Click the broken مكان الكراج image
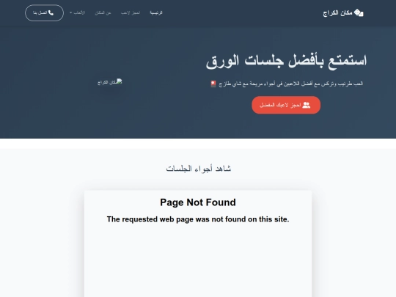Viewport: 396px width, 297px height. click(110, 82)
